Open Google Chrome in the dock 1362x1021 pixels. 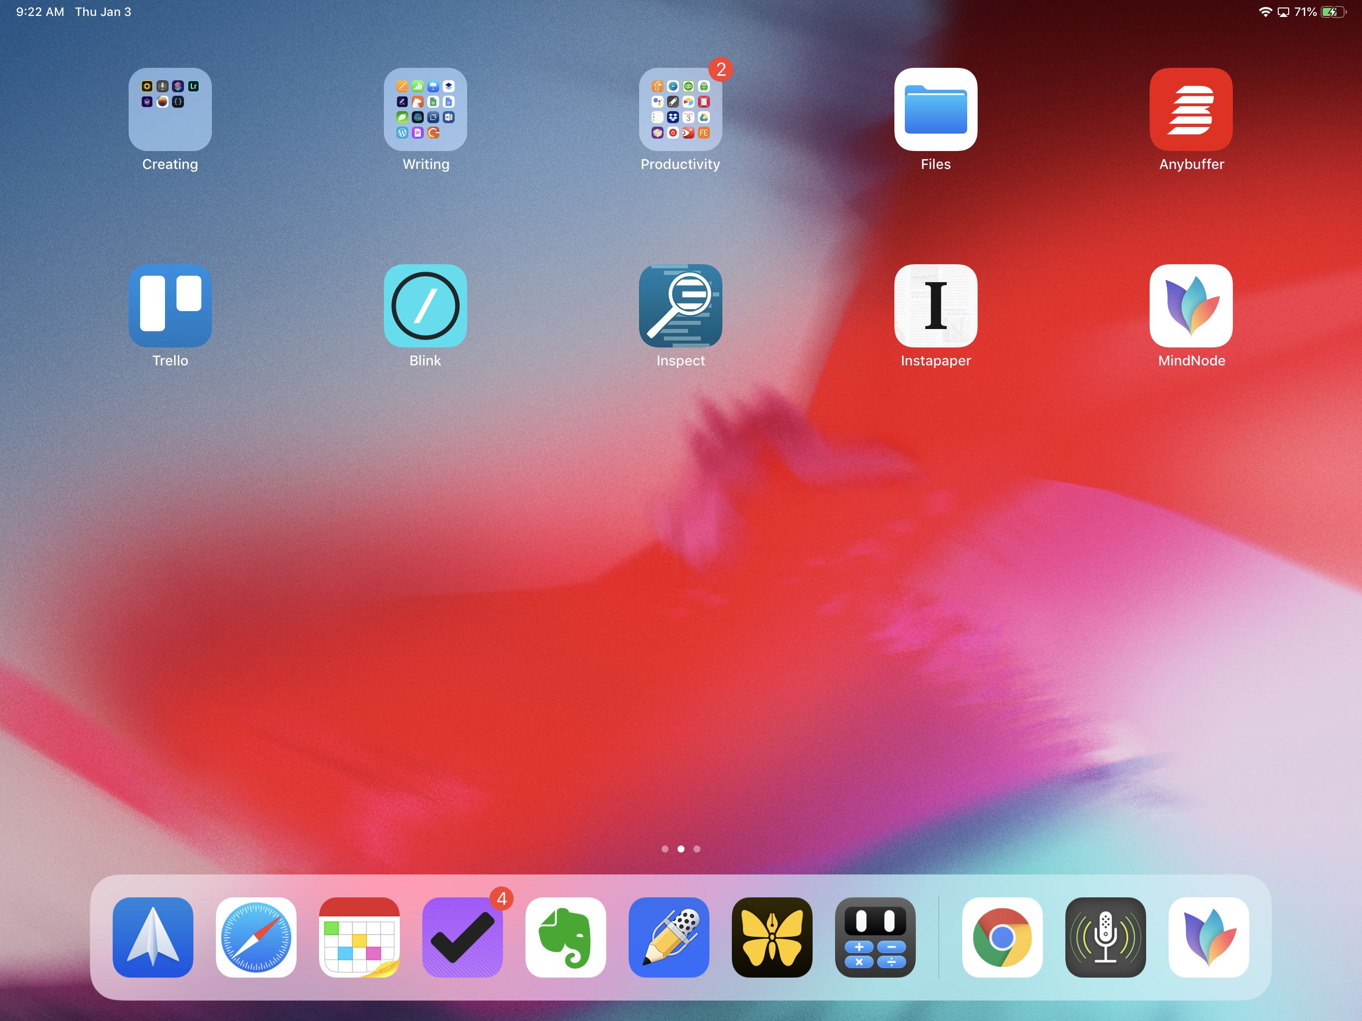pos(1003,937)
